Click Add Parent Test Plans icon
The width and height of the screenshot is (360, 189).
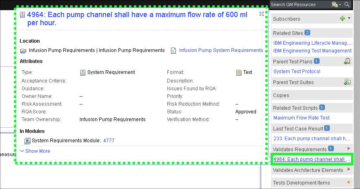[x=347, y=61]
